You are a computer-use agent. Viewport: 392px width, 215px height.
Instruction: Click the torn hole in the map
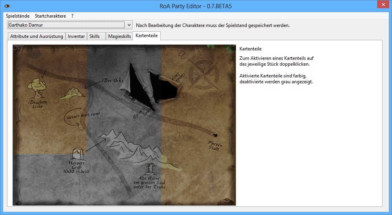pos(154,87)
